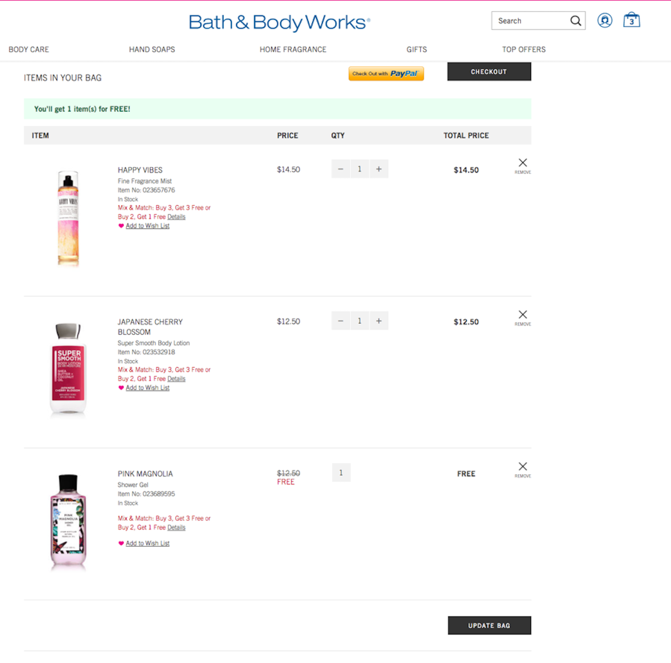
Task: Open the Home Fragrance menu
Action: pos(293,49)
